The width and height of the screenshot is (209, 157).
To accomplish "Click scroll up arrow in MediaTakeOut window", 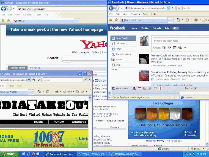I will 90,98.
